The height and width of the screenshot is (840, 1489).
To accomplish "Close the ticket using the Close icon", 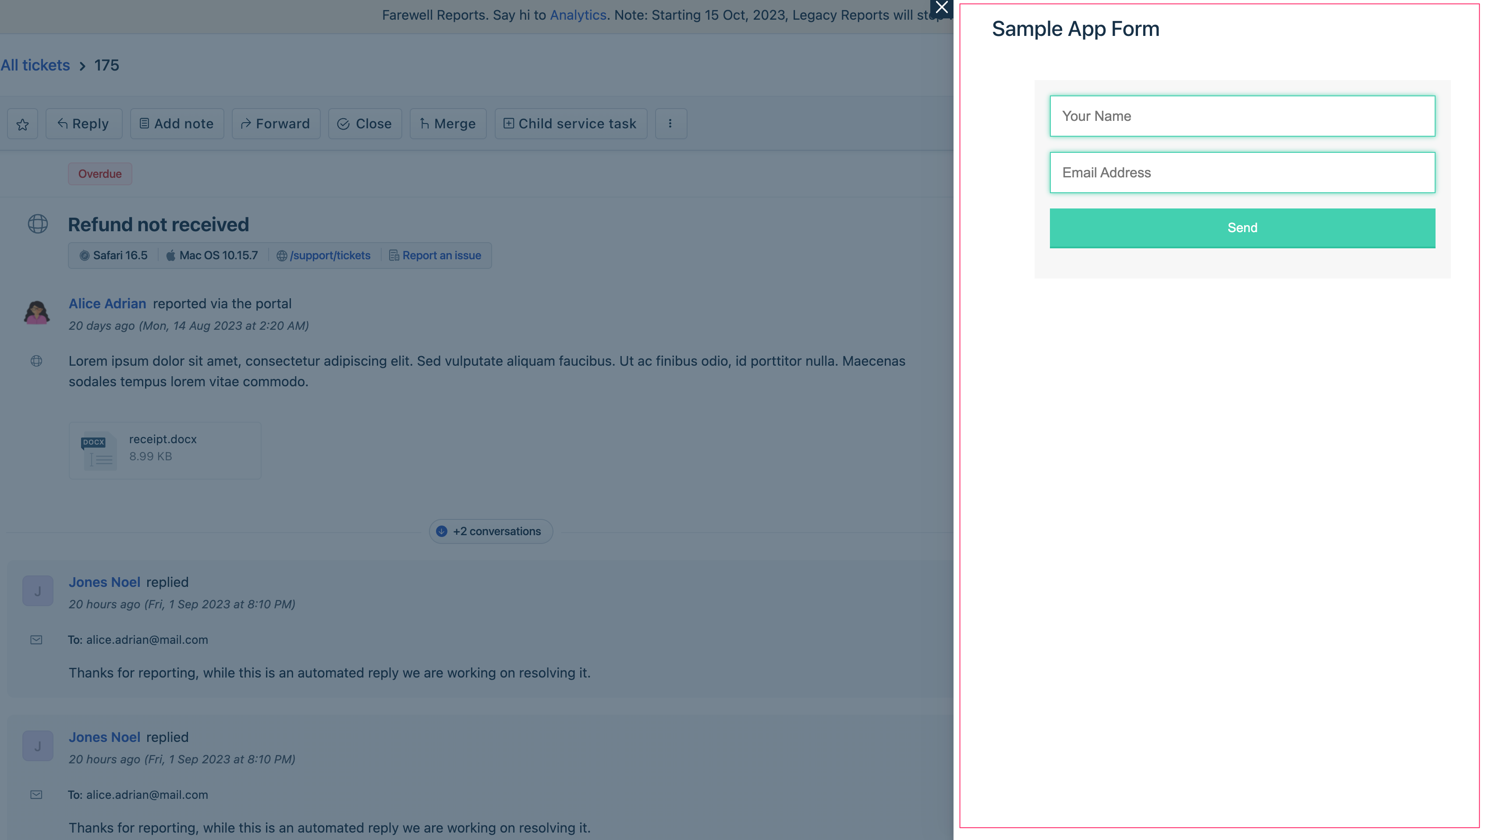I will (344, 124).
